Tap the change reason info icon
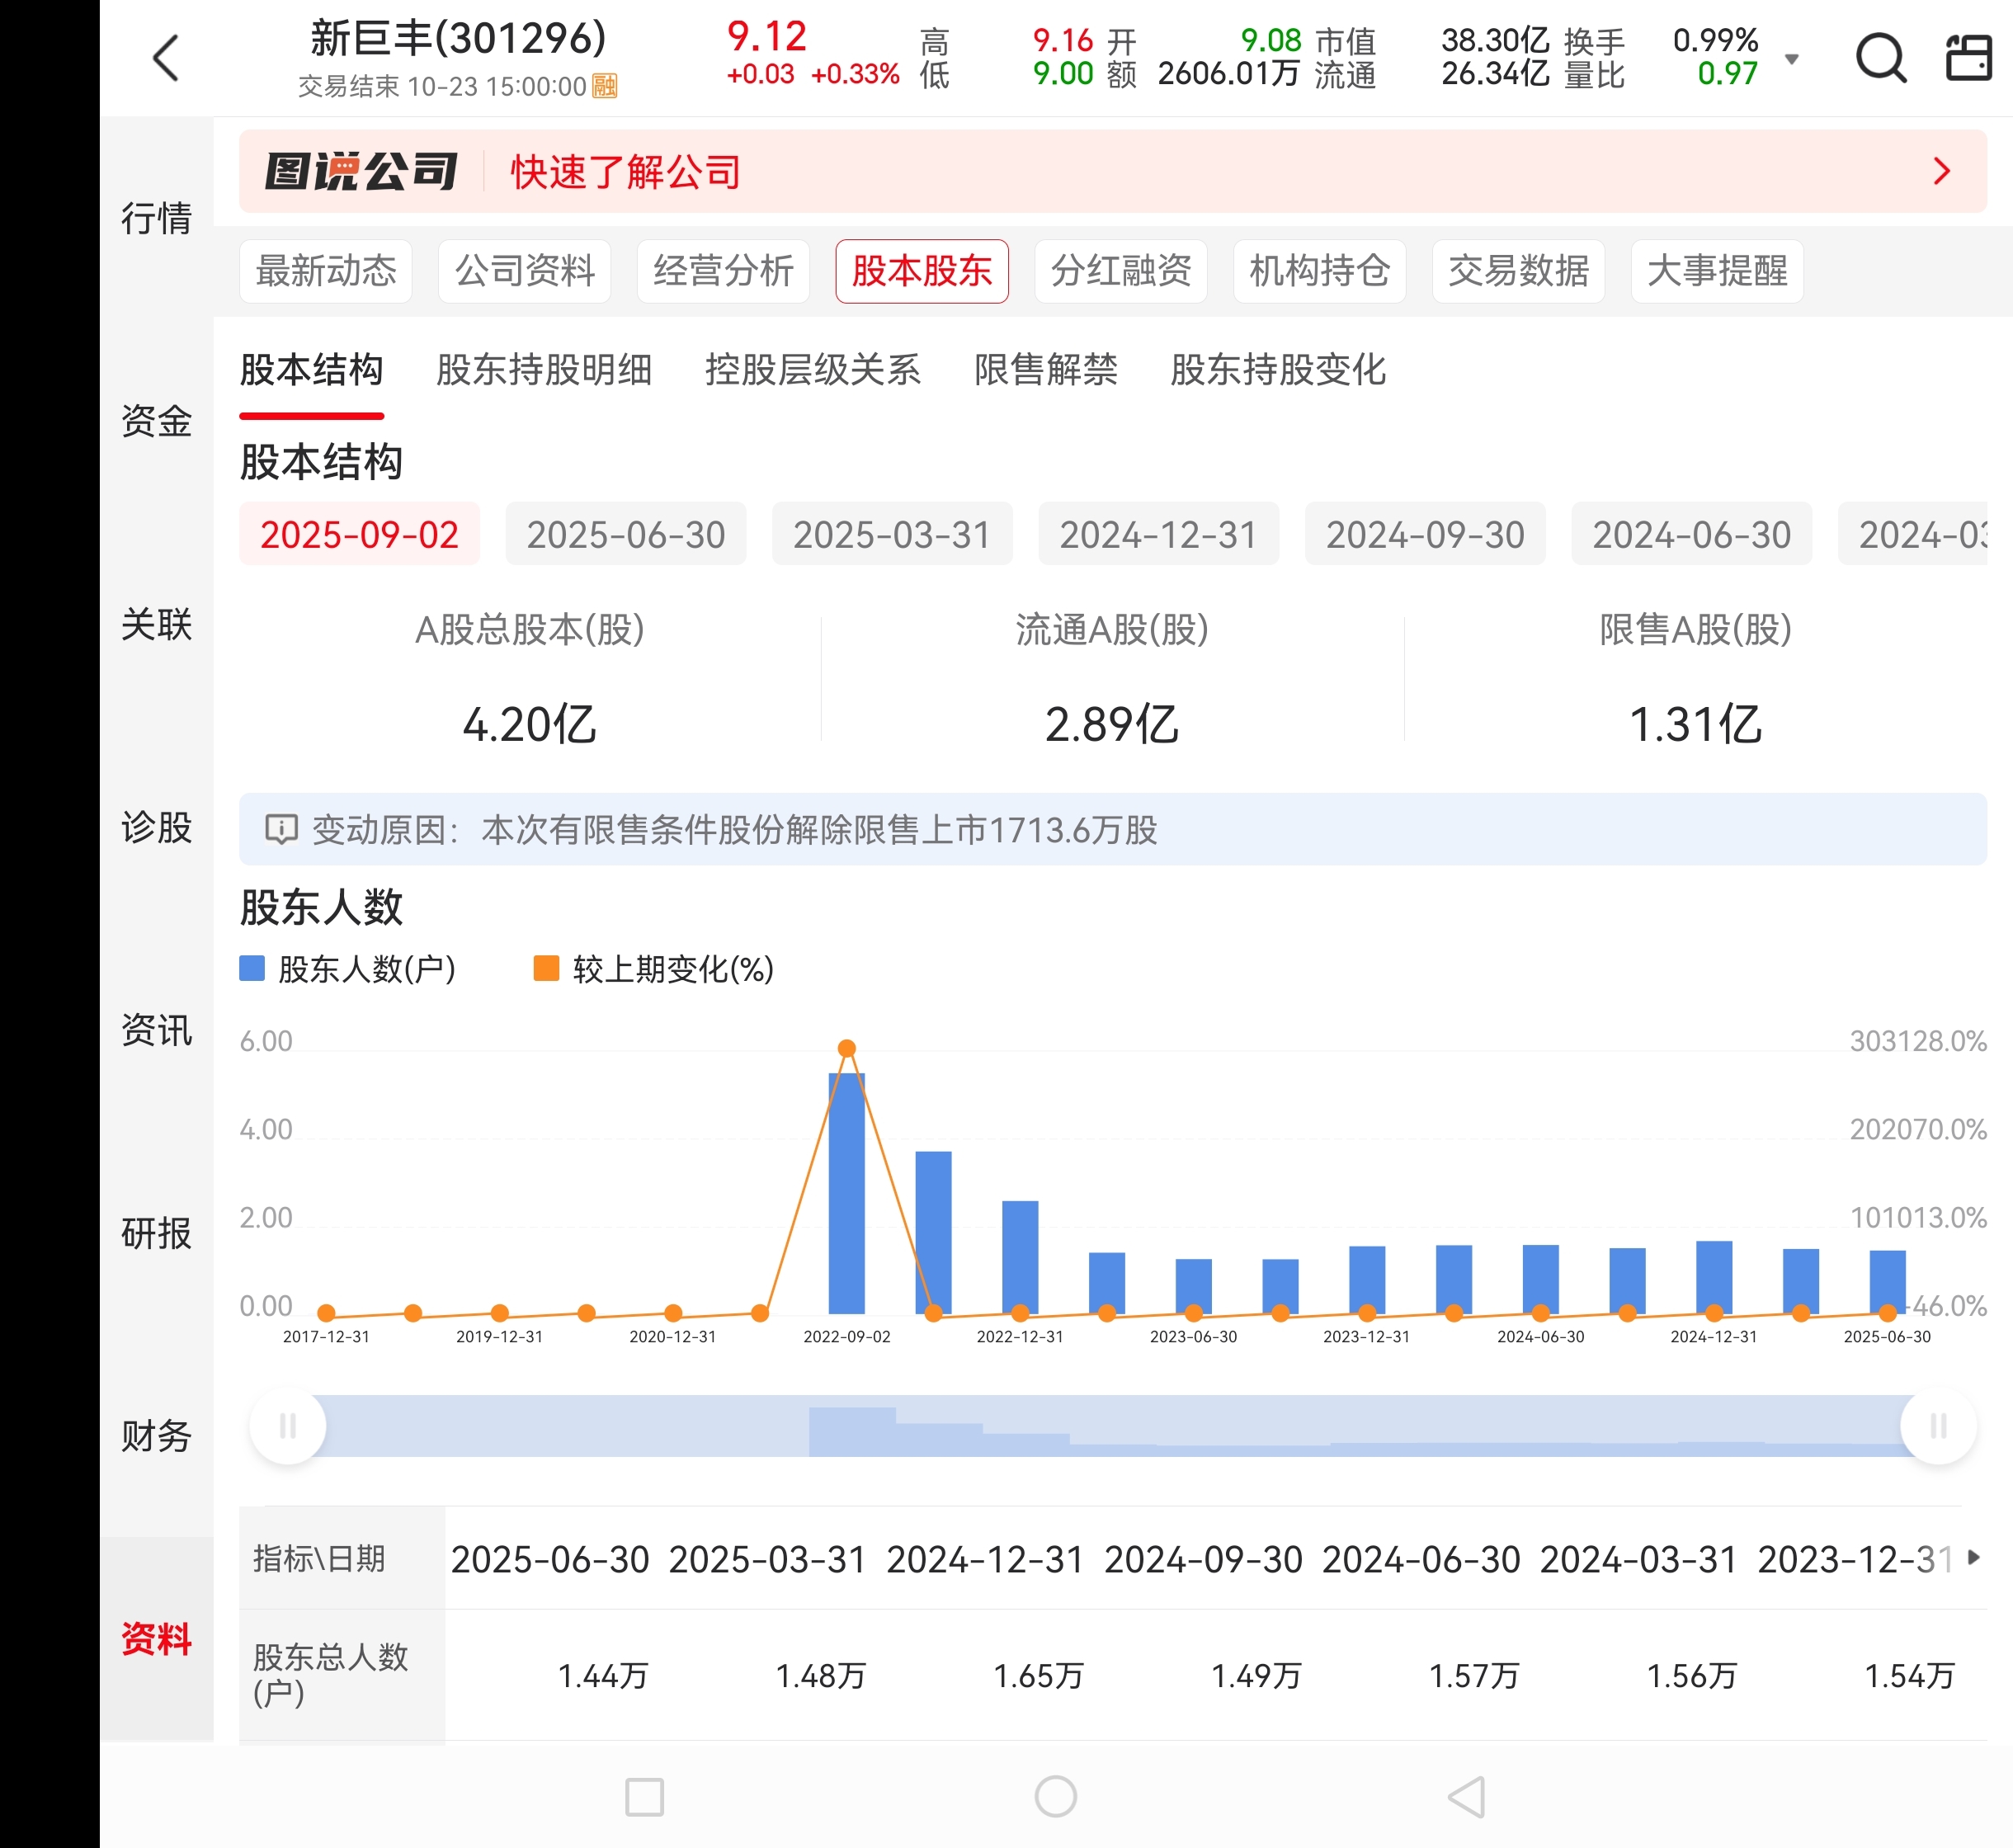This screenshot has width=2013, height=1848. (281, 829)
